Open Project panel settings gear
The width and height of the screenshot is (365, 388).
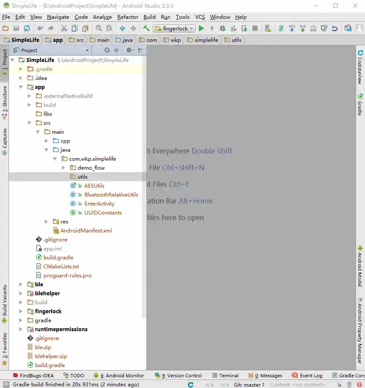[128, 50]
